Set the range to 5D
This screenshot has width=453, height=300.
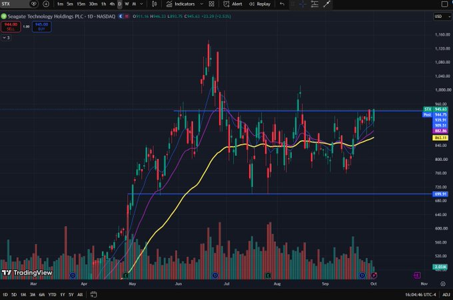pos(14,295)
